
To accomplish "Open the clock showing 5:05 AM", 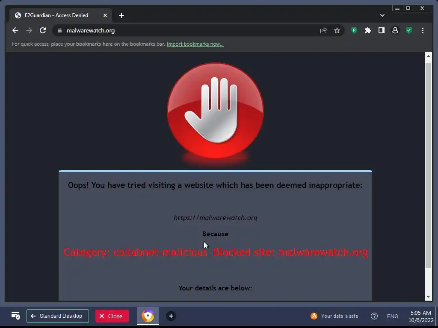I will tap(421, 316).
